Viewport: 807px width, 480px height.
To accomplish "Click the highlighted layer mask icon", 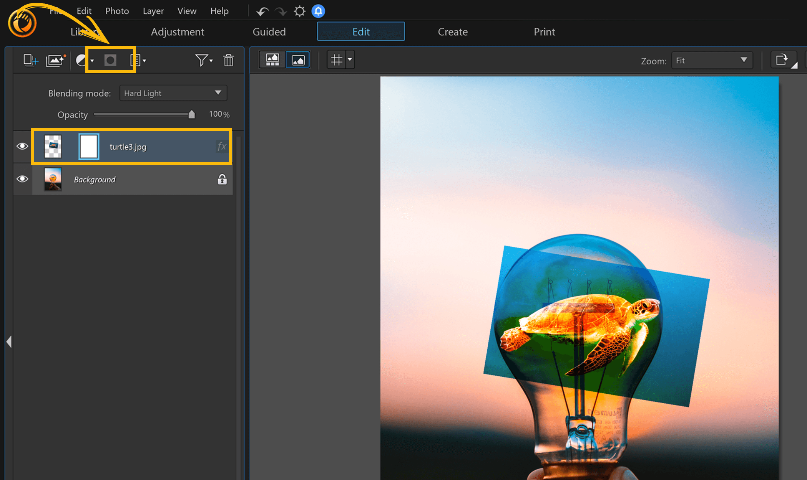I will click(110, 60).
